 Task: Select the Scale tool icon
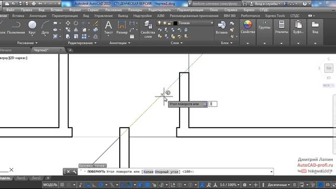[76, 36]
